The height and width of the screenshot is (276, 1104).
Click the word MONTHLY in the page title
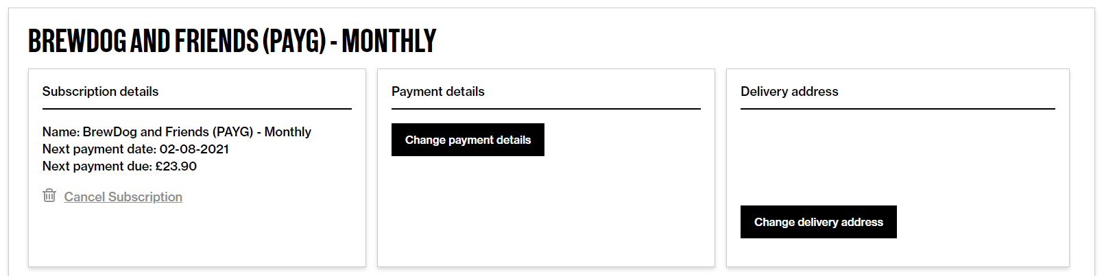coord(389,41)
